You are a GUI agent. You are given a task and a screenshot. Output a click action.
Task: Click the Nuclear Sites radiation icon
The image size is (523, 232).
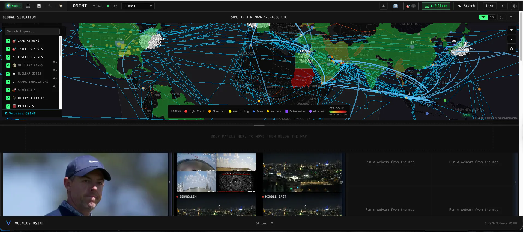[14, 74]
